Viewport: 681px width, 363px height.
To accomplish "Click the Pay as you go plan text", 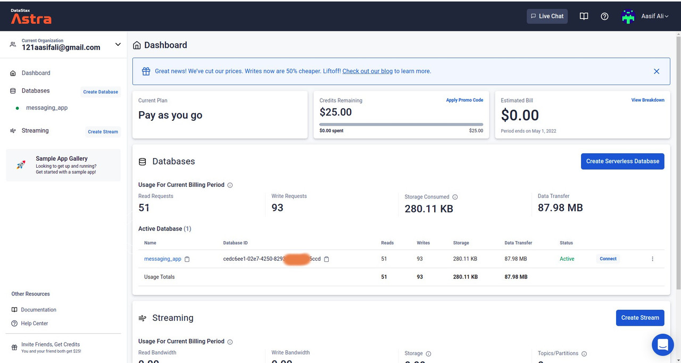I will click(170, 115).
